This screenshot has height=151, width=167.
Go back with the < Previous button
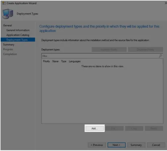pos(97,145)
